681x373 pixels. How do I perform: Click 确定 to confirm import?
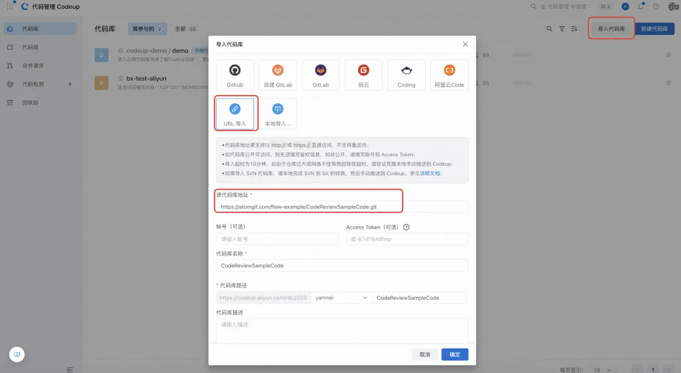455,354
